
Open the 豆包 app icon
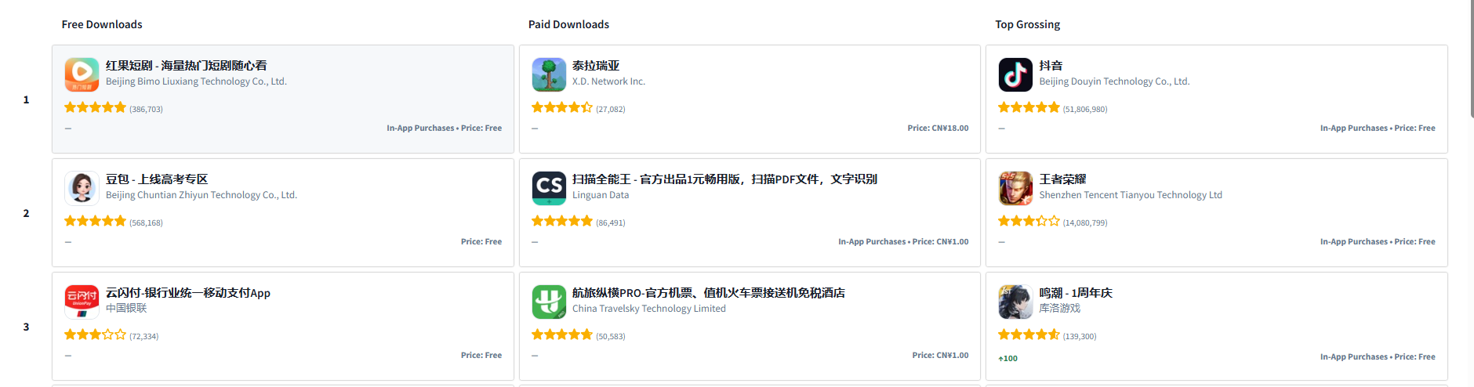point(82,188)
